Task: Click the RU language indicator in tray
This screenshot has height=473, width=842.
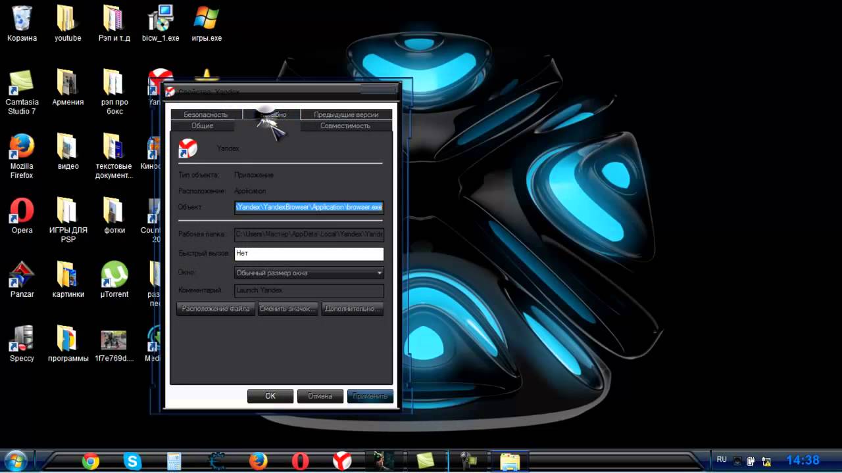Action: (722, 460)
